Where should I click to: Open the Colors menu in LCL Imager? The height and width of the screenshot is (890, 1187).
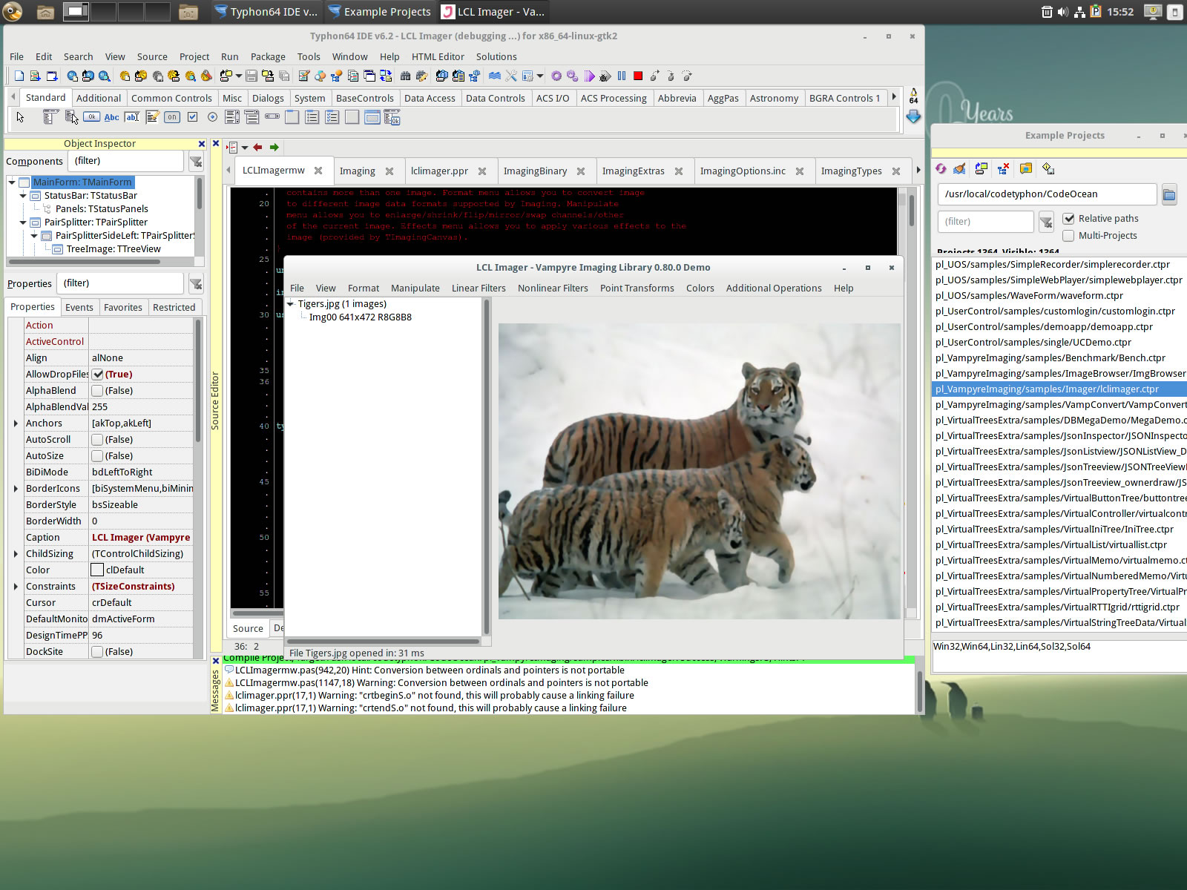pos(700,288)
